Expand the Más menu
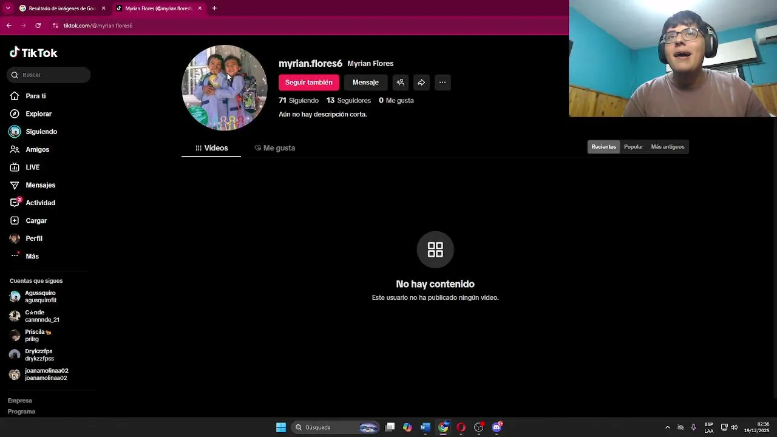The height and width of the screenshot is (437, 777). 32,256
